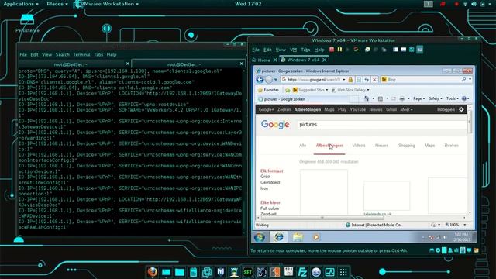Open terminal Tabs menu
The image size is (496, 279).
pyautogui.click(x=98, y=55)
